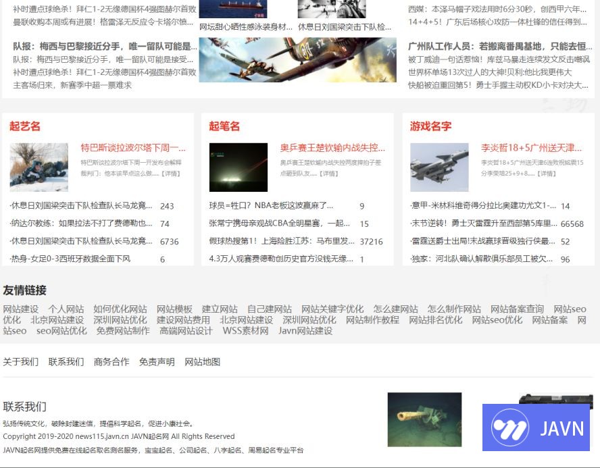The height and width of the screenshot is (468, 600).
Task: Read the 奥乒赛王楚钦输内战失控 article
Action: 332,148
